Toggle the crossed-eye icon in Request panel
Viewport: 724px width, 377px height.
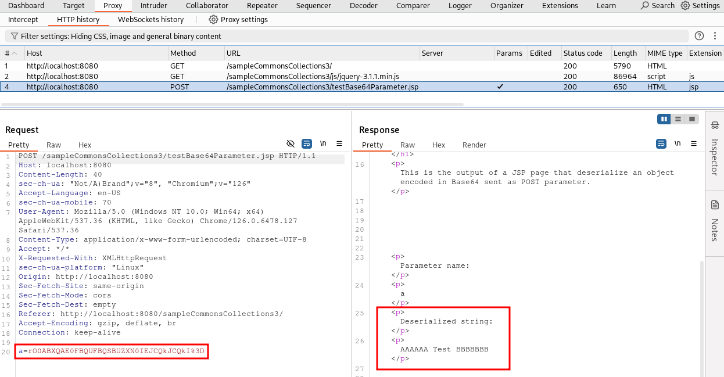click(x=291, y=143)
